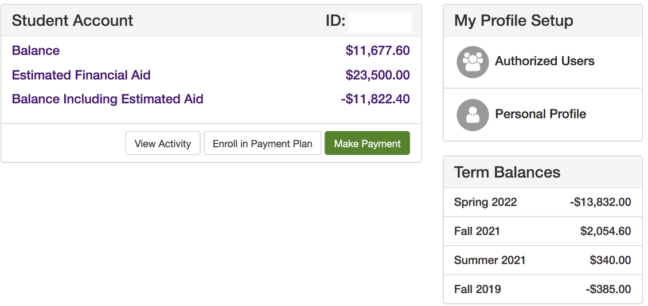This screenshot has width=648, height=306.
Task: Click the -$11,822.40 amount
Action: click(375, 99)
